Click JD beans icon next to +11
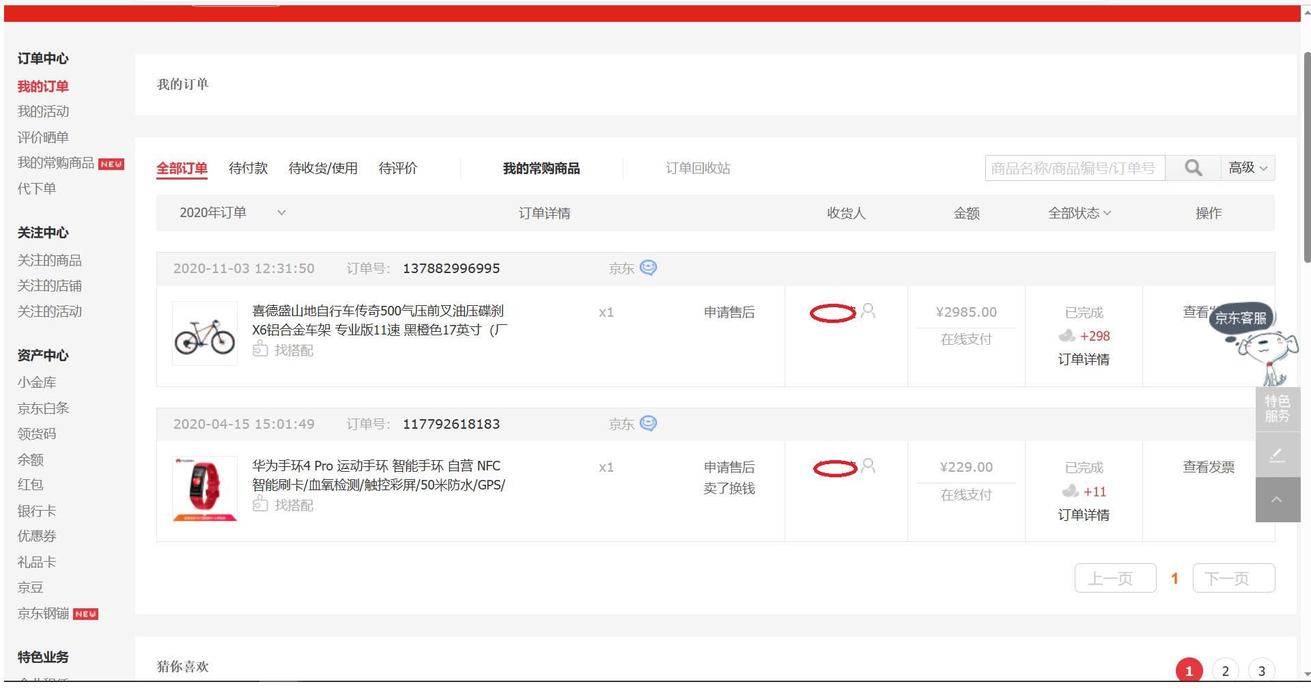1311x695 pixels. 1070,492
